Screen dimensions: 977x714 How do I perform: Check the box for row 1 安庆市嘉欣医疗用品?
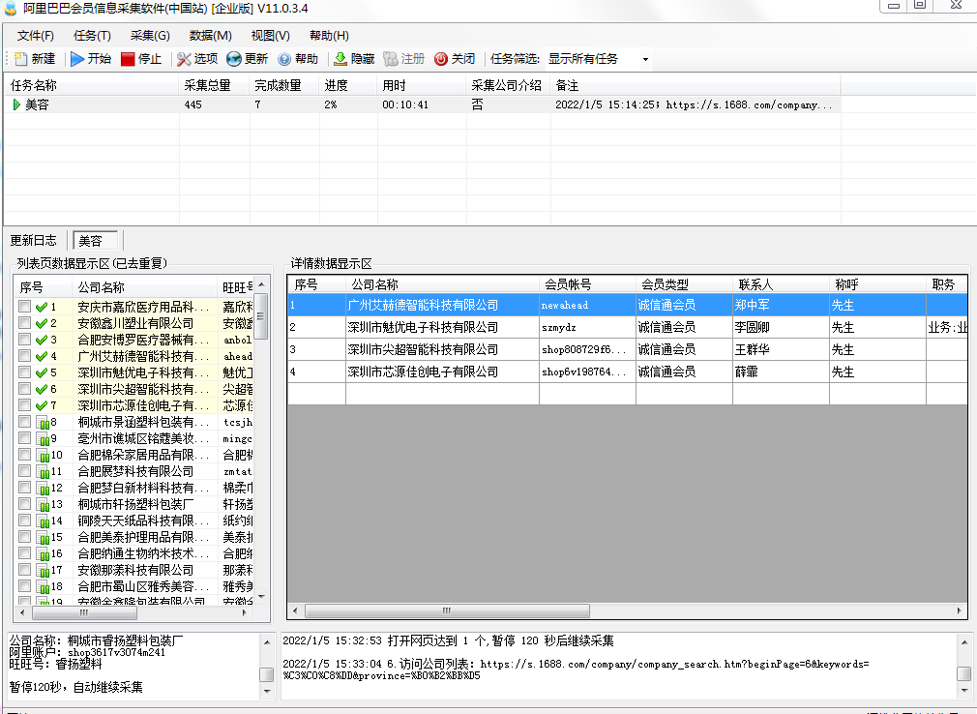click(24, 307)
